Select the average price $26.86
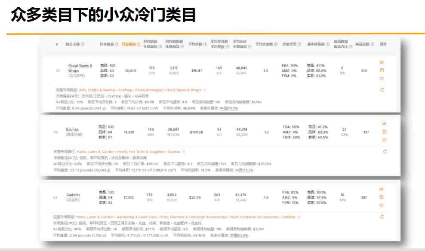This screenshot has width=425, height=251. point(195,198)
